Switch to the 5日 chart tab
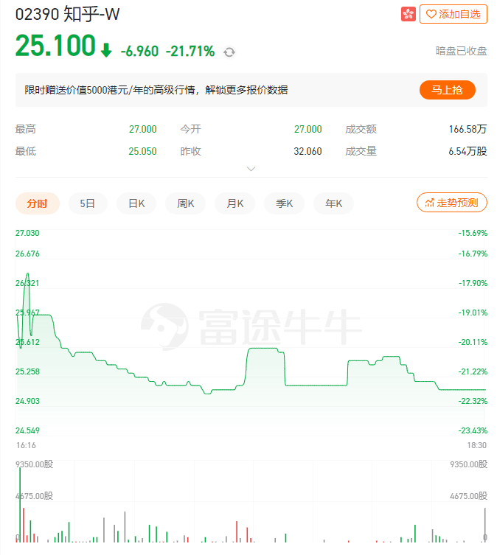The image size is (497, 555). 88,203
